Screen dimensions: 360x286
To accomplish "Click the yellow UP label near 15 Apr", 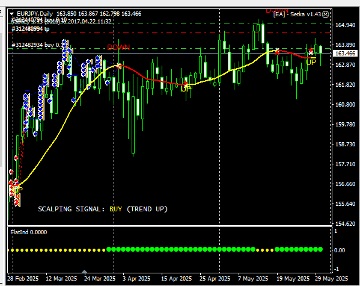I will tap(186, 89).
